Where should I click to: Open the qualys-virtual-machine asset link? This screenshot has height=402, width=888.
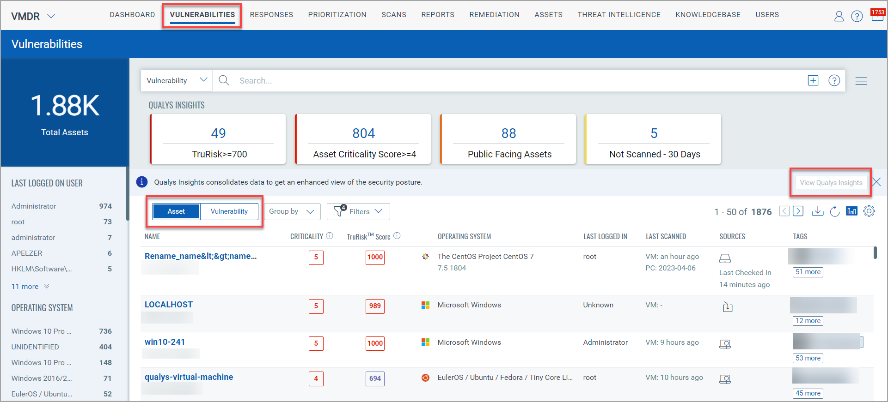click(189, 377)
